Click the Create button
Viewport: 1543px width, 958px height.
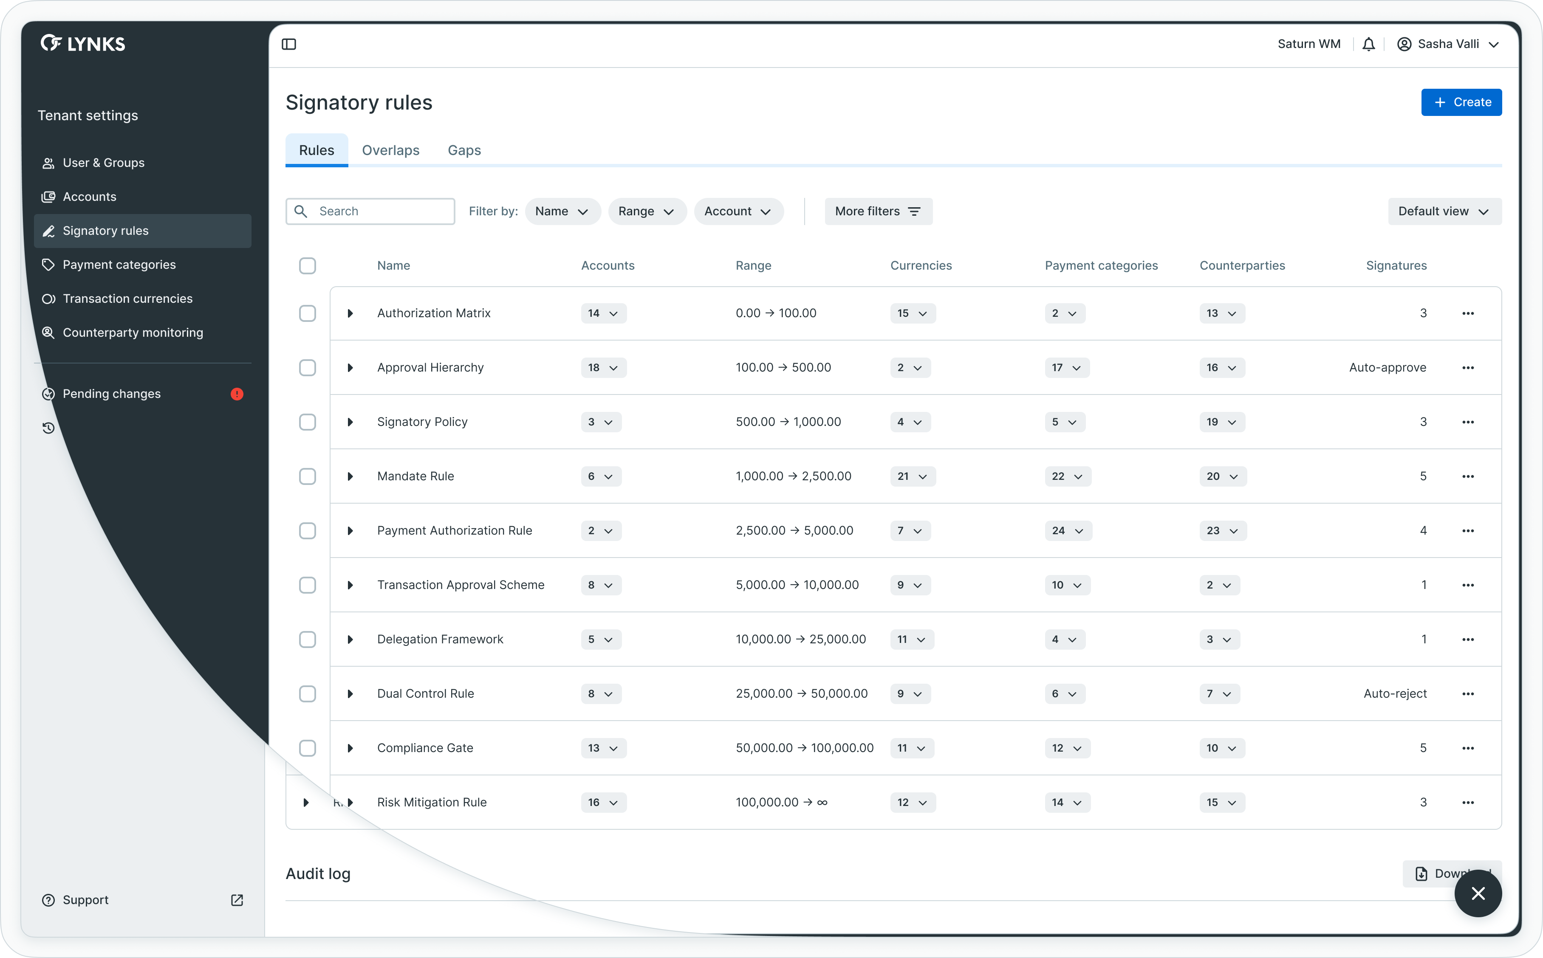[x=1461, y=103]
